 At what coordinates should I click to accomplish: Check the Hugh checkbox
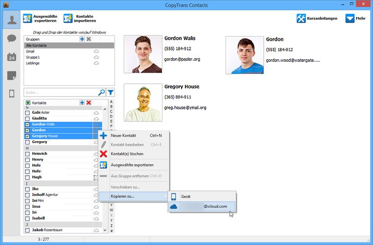tap(27, 177)
